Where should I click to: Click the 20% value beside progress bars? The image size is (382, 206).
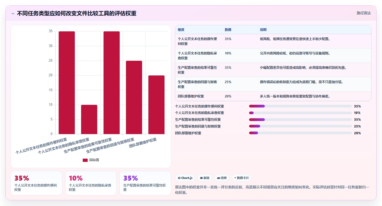357,133
